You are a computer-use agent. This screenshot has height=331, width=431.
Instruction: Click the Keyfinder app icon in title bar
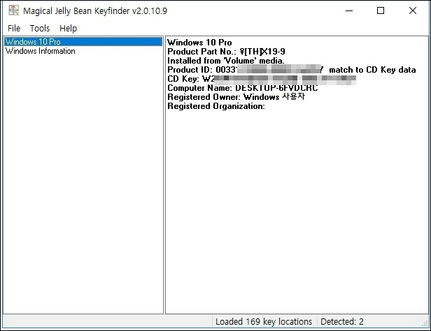[x=14, y=10]
